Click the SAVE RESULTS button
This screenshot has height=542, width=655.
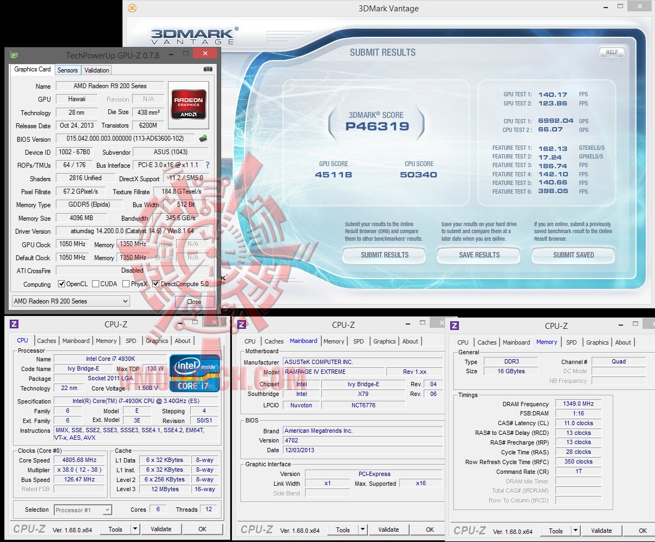click(479, 255)
